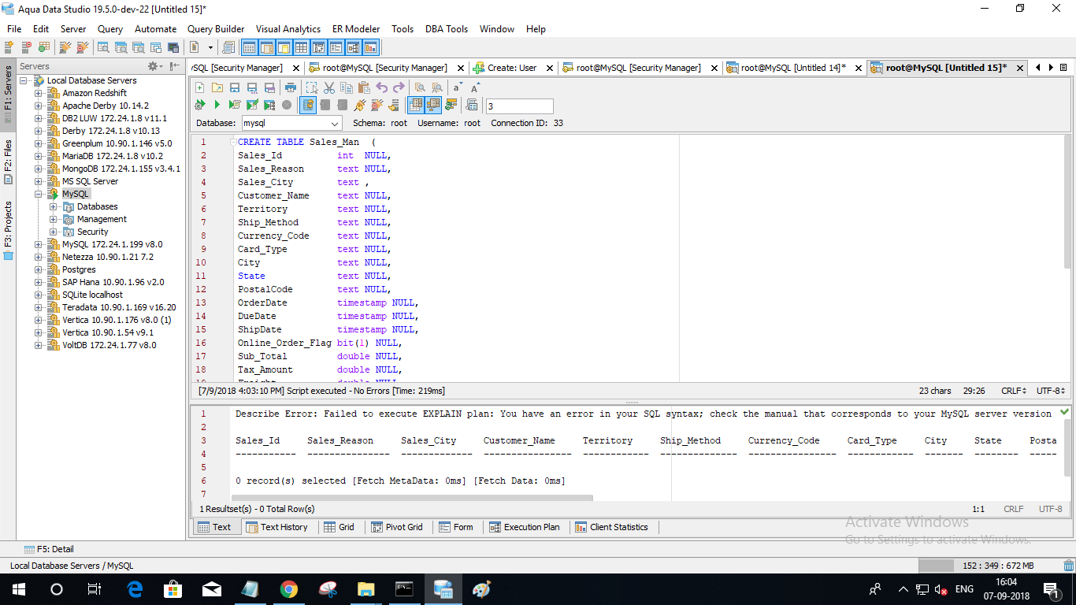Image resolution: width=1076 pixels, height=605 pixels.
Task: Select the Teradata 10.90.1.169 server
Action: (119, 307)
